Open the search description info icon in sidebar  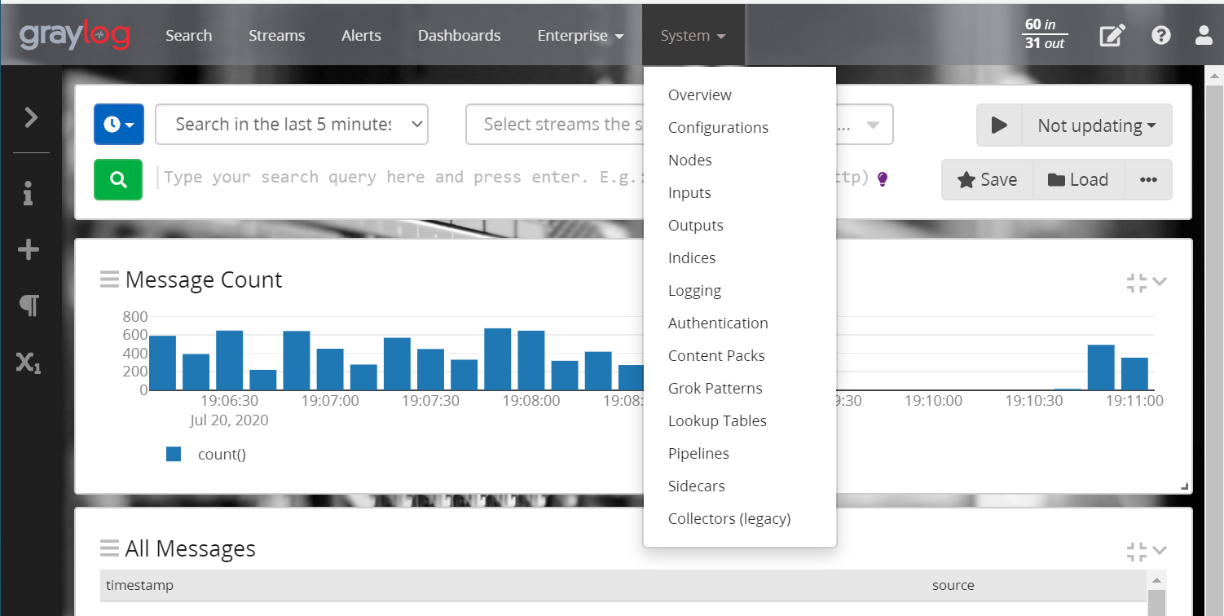pos(29,193)
